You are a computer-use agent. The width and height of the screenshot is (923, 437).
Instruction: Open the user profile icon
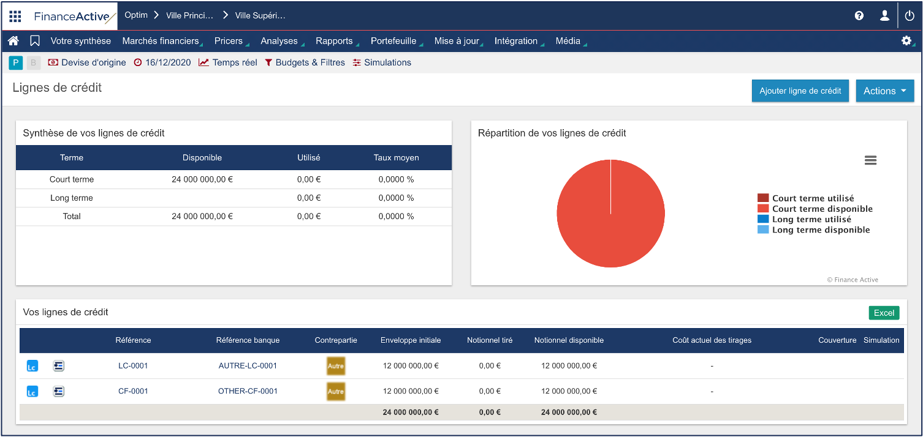(884, 16)
